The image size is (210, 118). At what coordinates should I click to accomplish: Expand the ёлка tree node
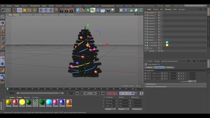click(x=145, y=48)
